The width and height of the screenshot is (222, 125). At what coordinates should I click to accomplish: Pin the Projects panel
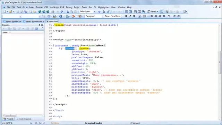coord(39,25)
